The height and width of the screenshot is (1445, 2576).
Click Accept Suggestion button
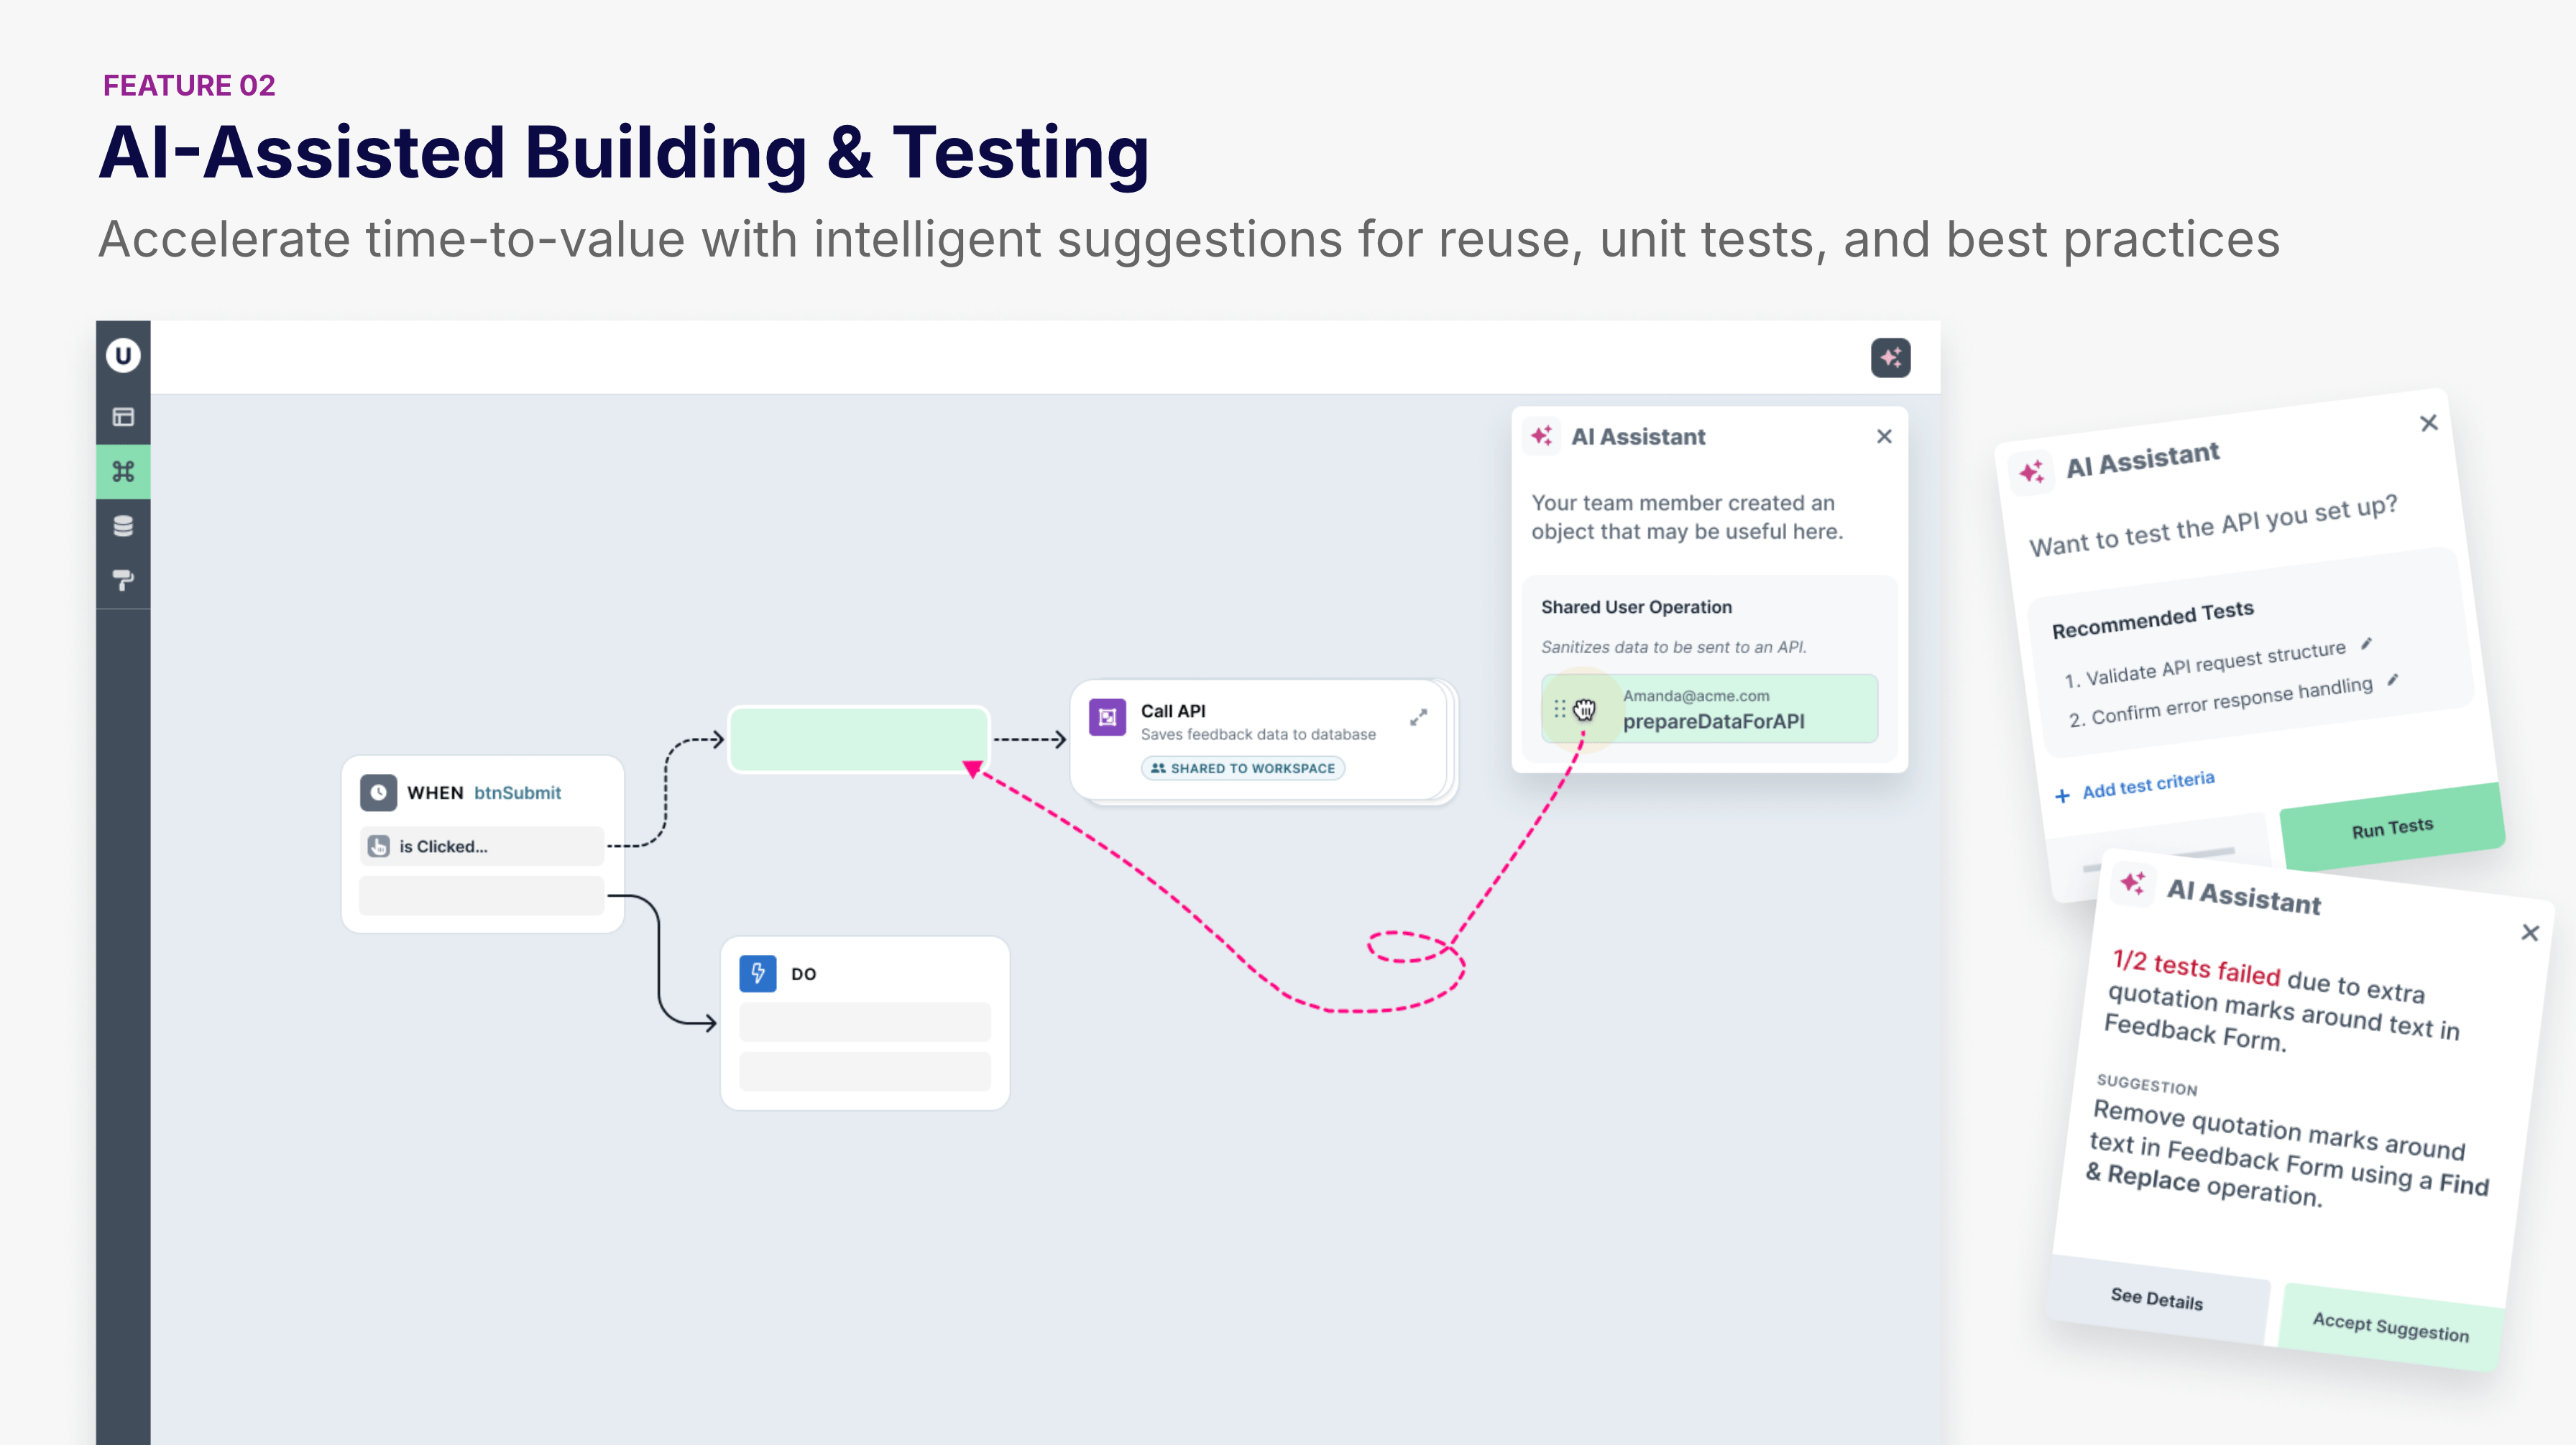pos(2391,1326)
